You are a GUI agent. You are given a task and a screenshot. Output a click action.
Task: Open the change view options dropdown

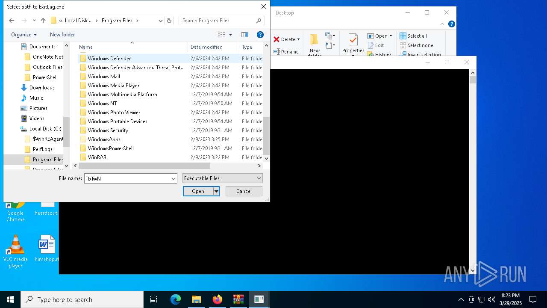click(x=231, y=35)
